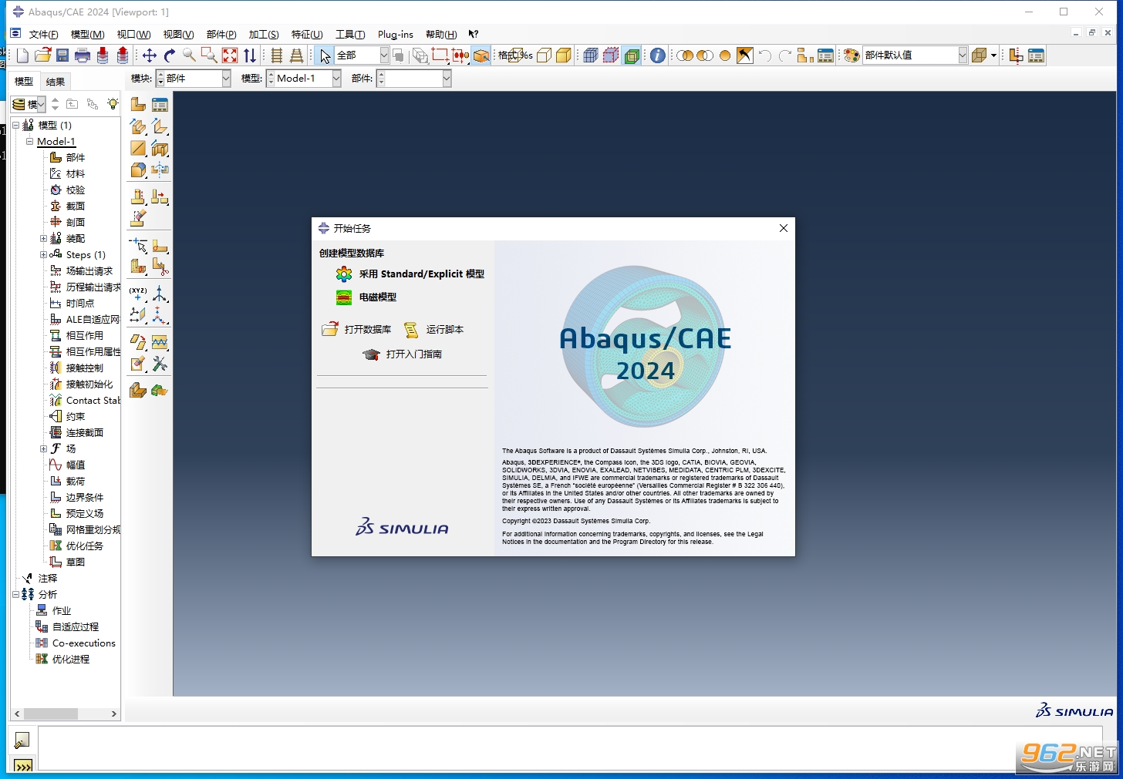The width and height of the screenshot is (1123, 779).
Task: Click the Create Part icon in the toolbox
Action: tap(138, 105)
